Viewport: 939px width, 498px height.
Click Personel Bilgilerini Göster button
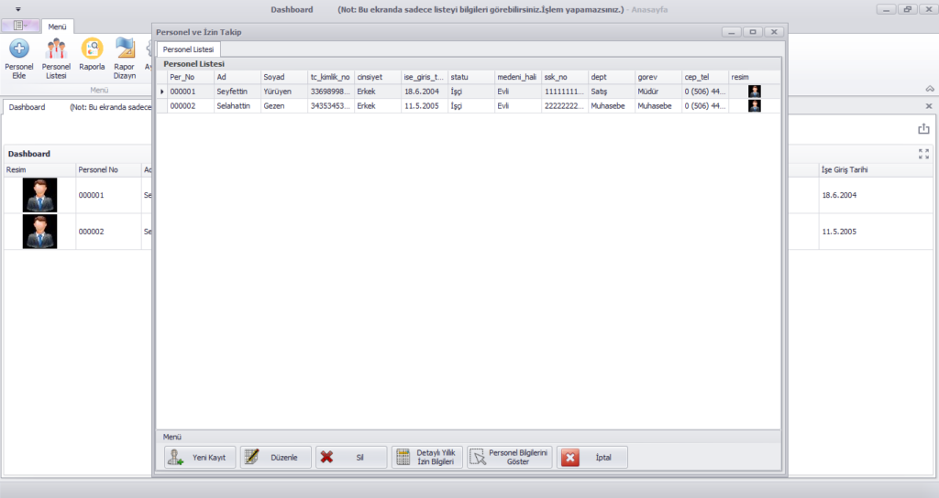coord(509,458)
